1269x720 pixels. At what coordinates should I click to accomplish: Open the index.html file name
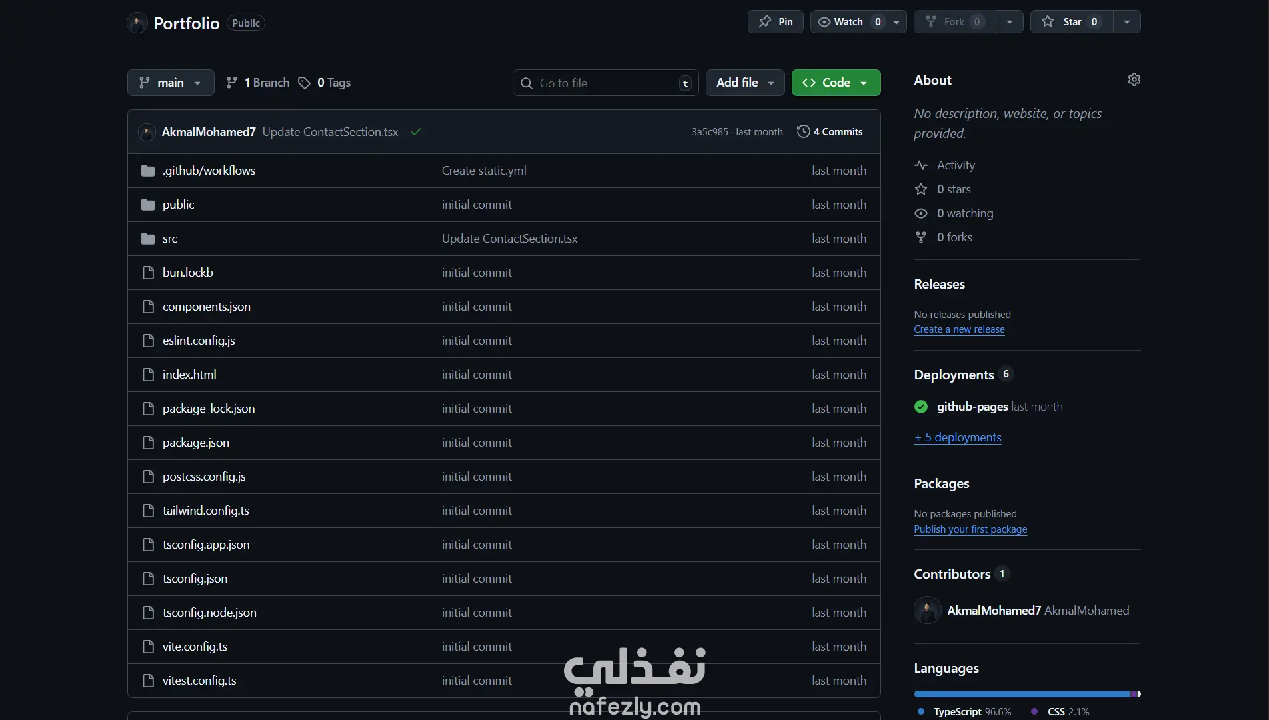(x=189, y=375)
